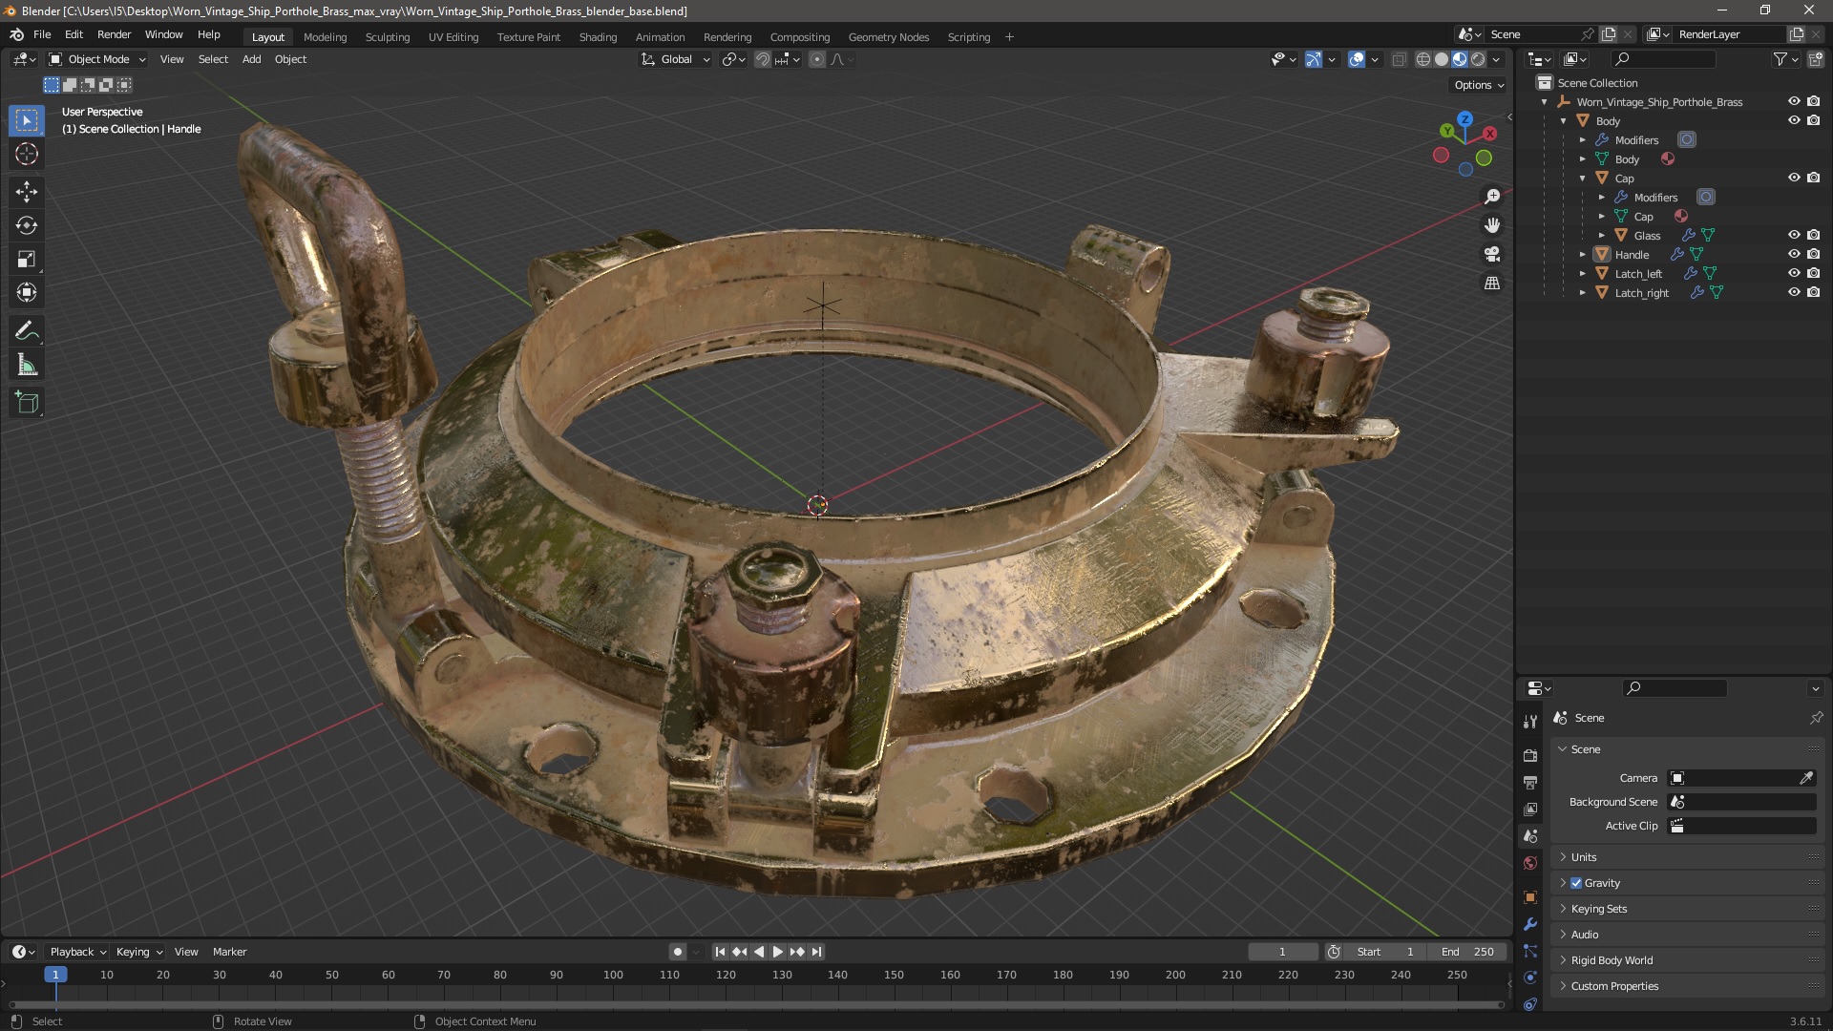Click the camera eyedropper icon

[x=1806, y=778]
